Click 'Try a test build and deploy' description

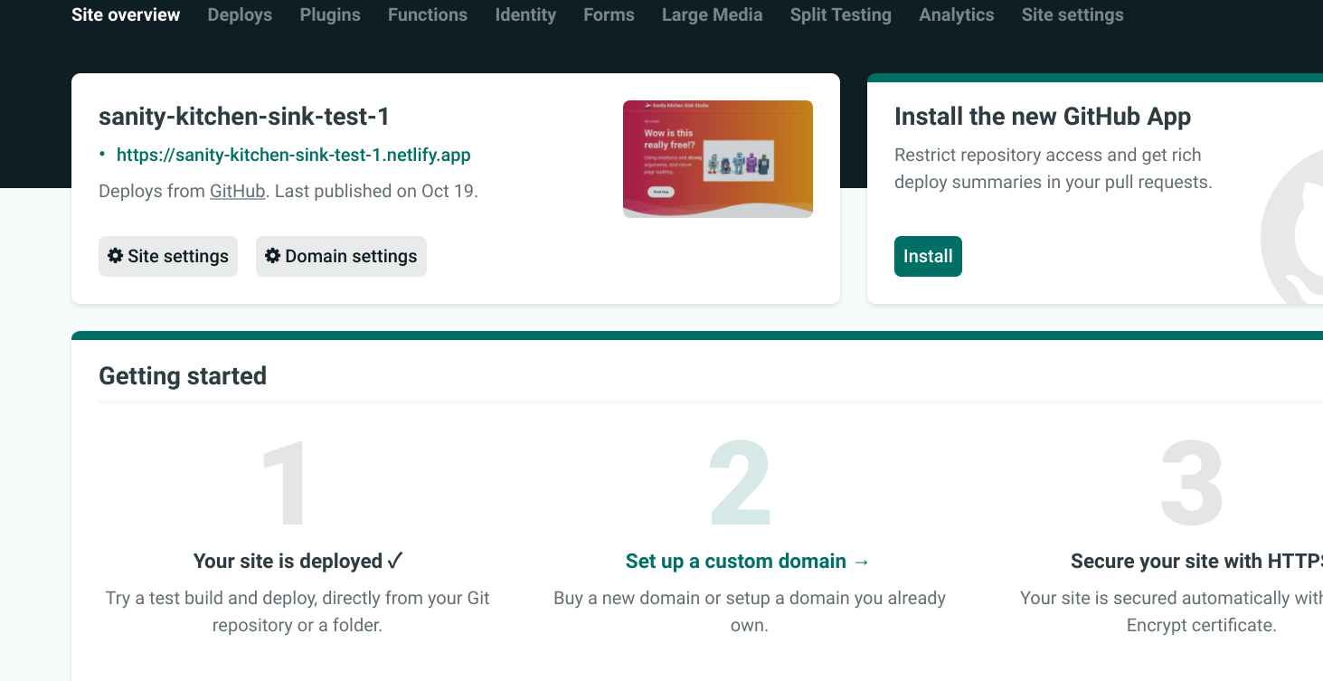(x=298, y=611)
